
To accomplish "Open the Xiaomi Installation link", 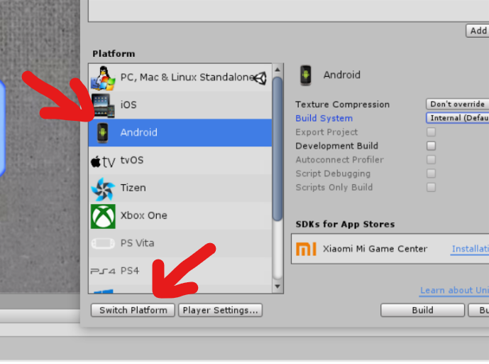I will pyautogui.click(x=470, y=249).
